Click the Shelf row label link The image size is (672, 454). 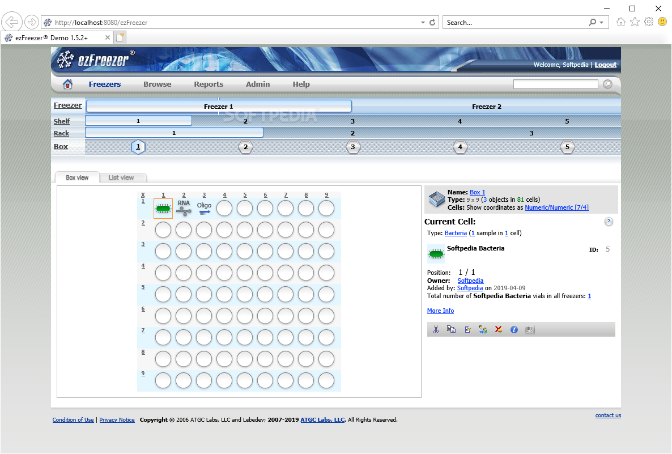(61, 121)
